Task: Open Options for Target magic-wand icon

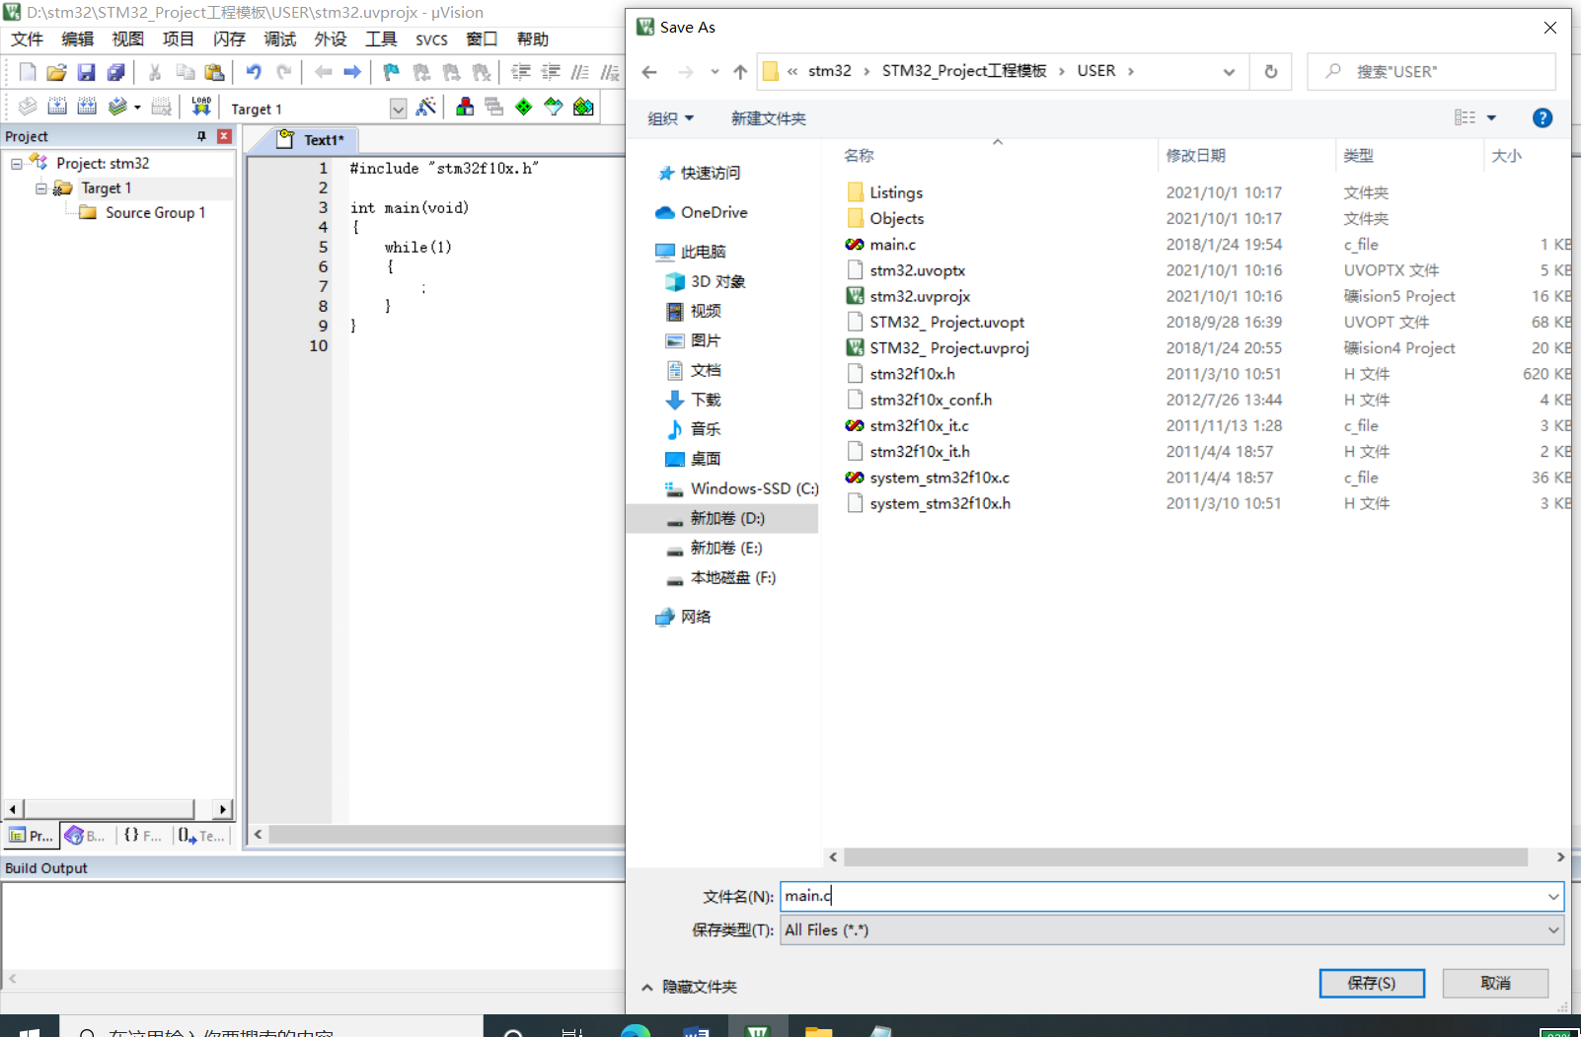Action: pyautogui.click(x=426, y=107)
